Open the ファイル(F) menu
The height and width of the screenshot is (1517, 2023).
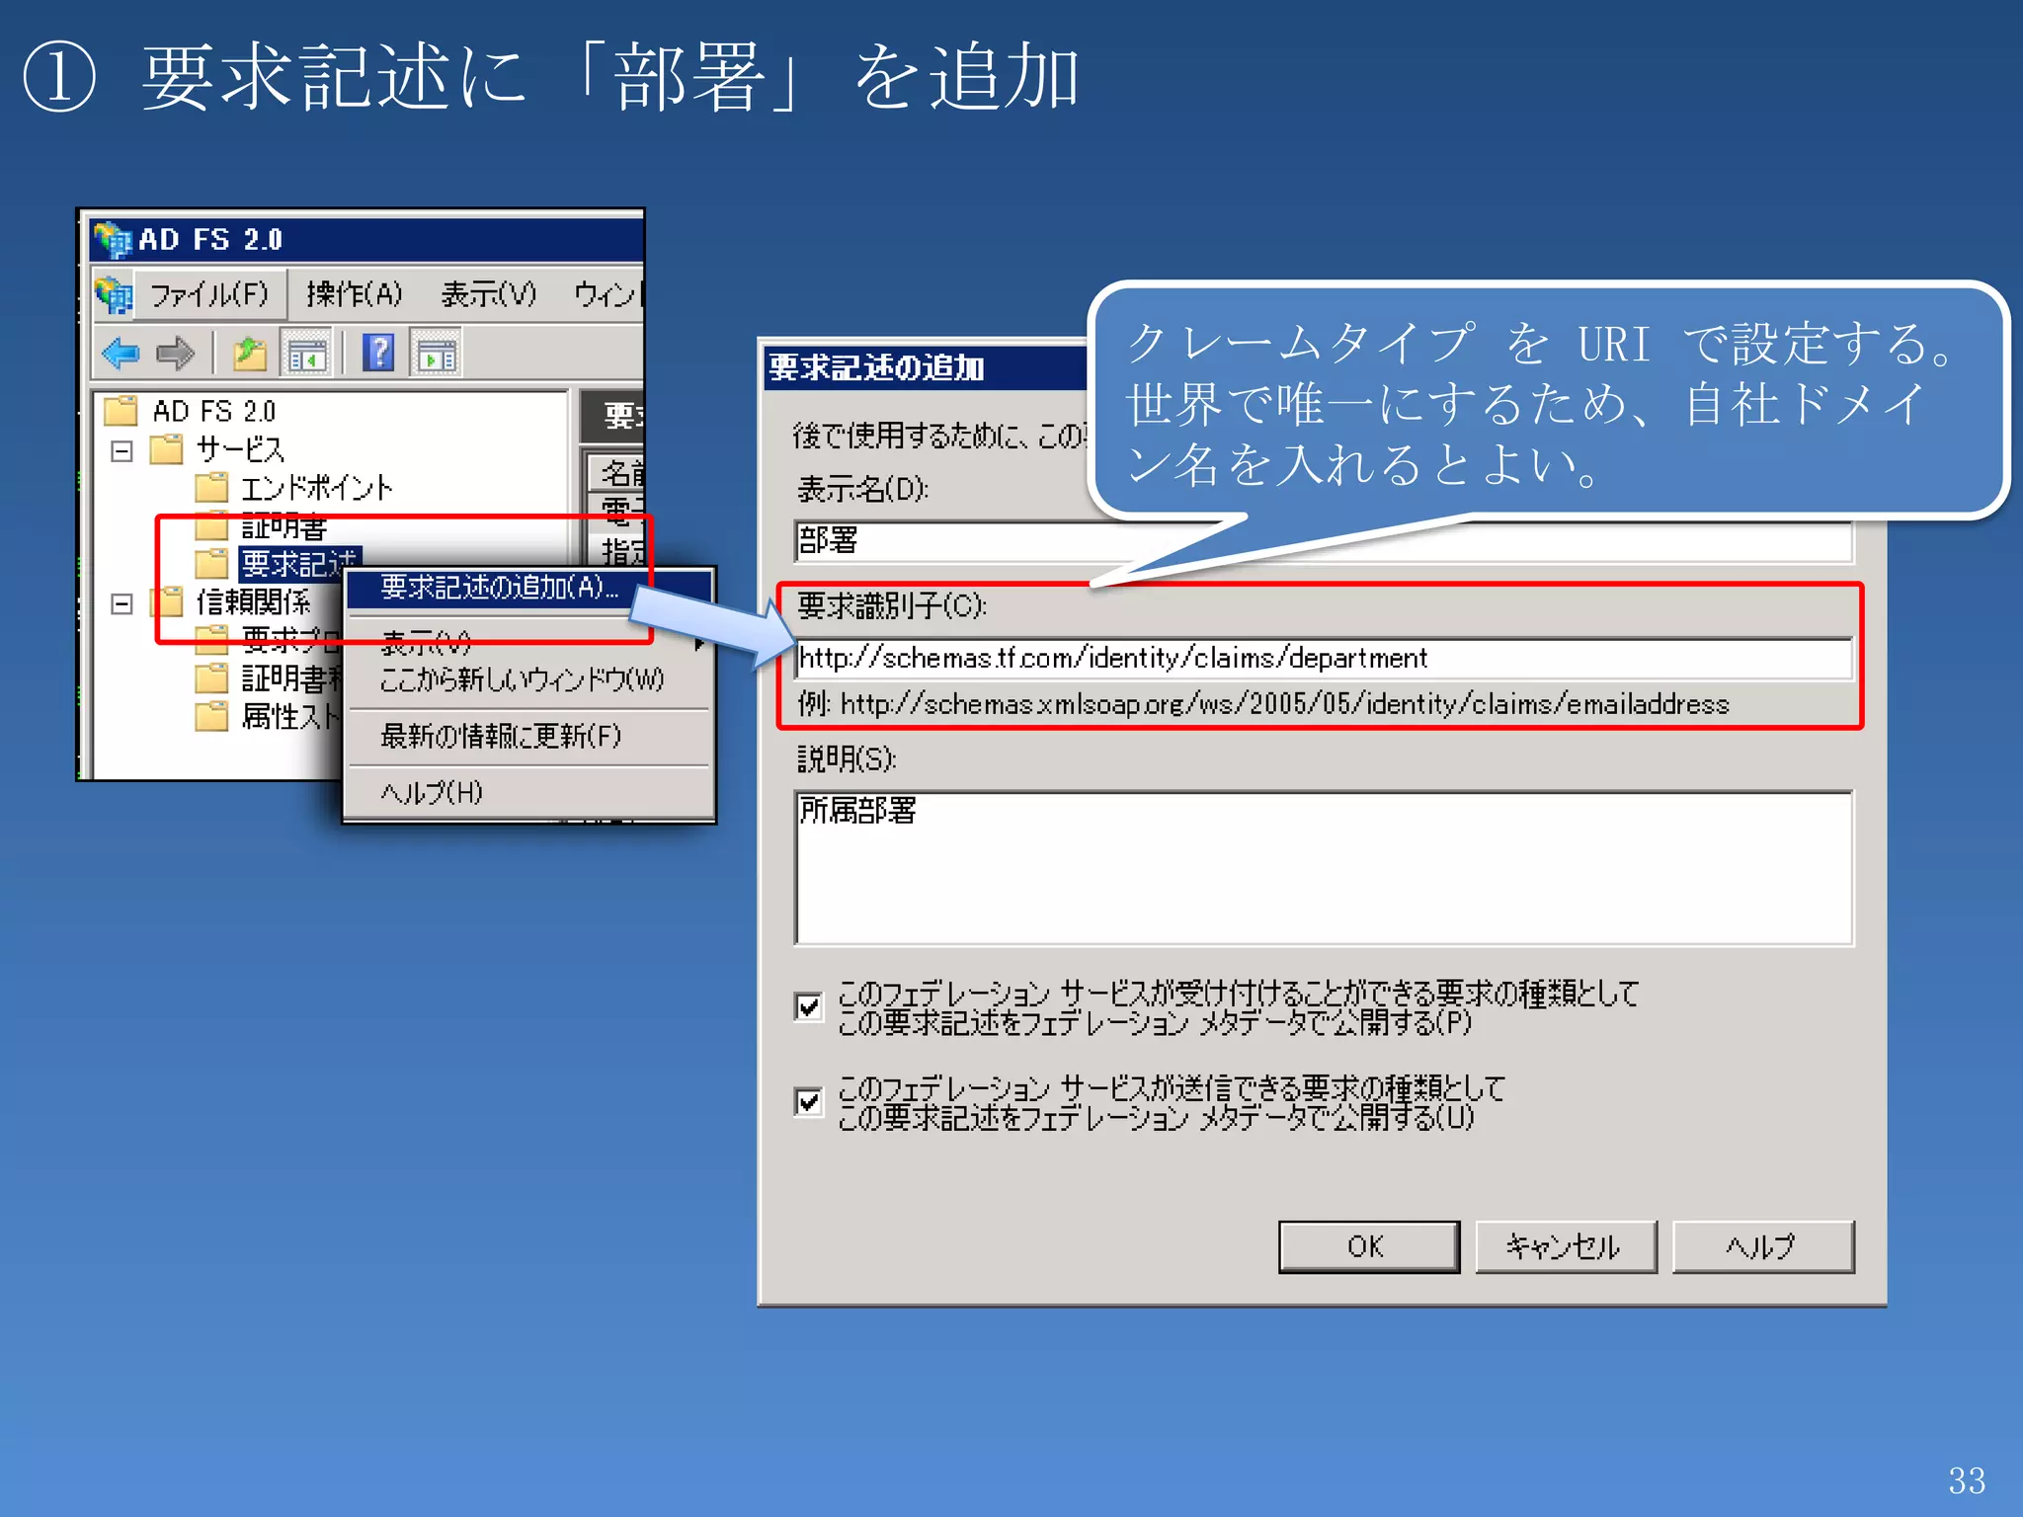[x=208, y=294]
